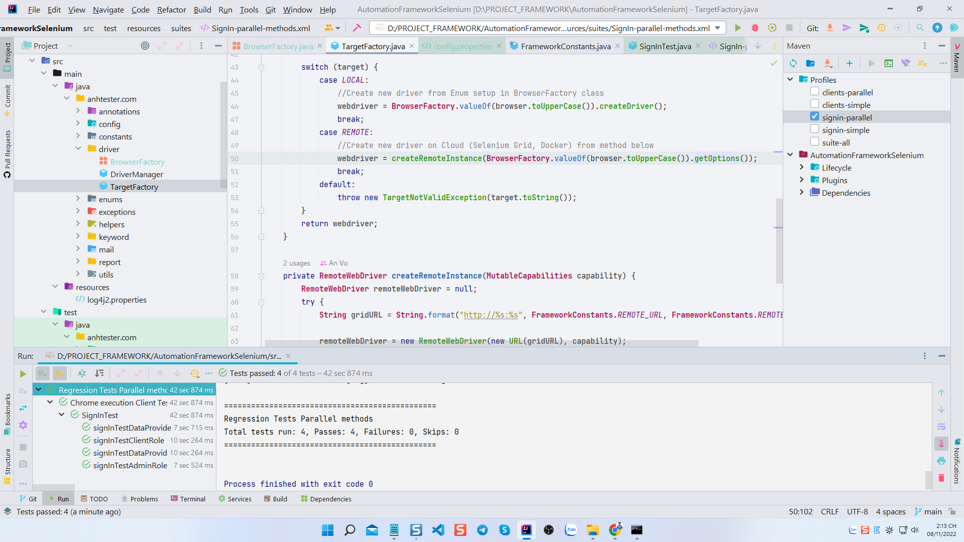The height and width of the screenshot is (542, 964).
Task: Print console output icon
Action: click(941, 461)
